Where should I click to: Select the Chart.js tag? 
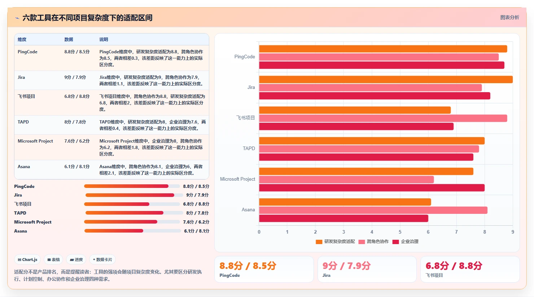pos(27,260)
